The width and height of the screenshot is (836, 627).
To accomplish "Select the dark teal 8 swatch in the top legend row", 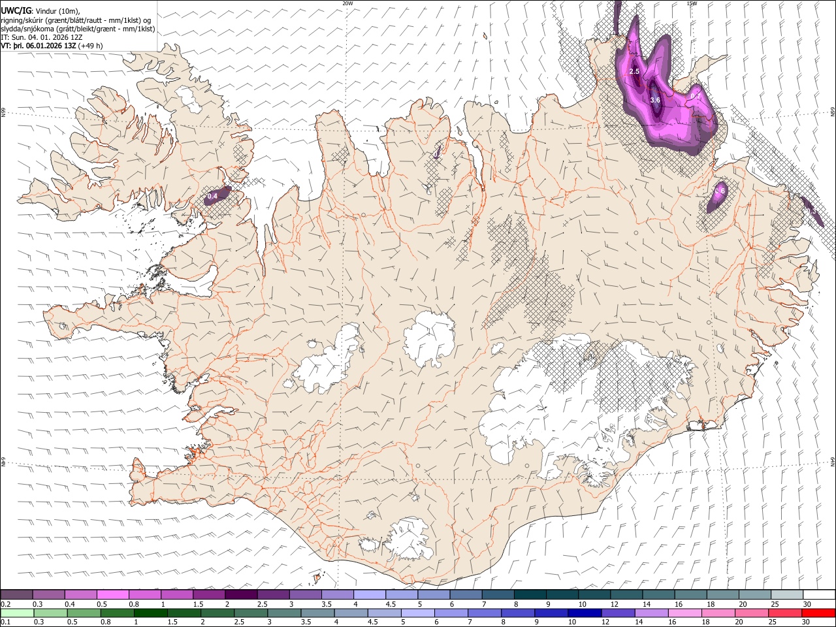I will point(530,595).
